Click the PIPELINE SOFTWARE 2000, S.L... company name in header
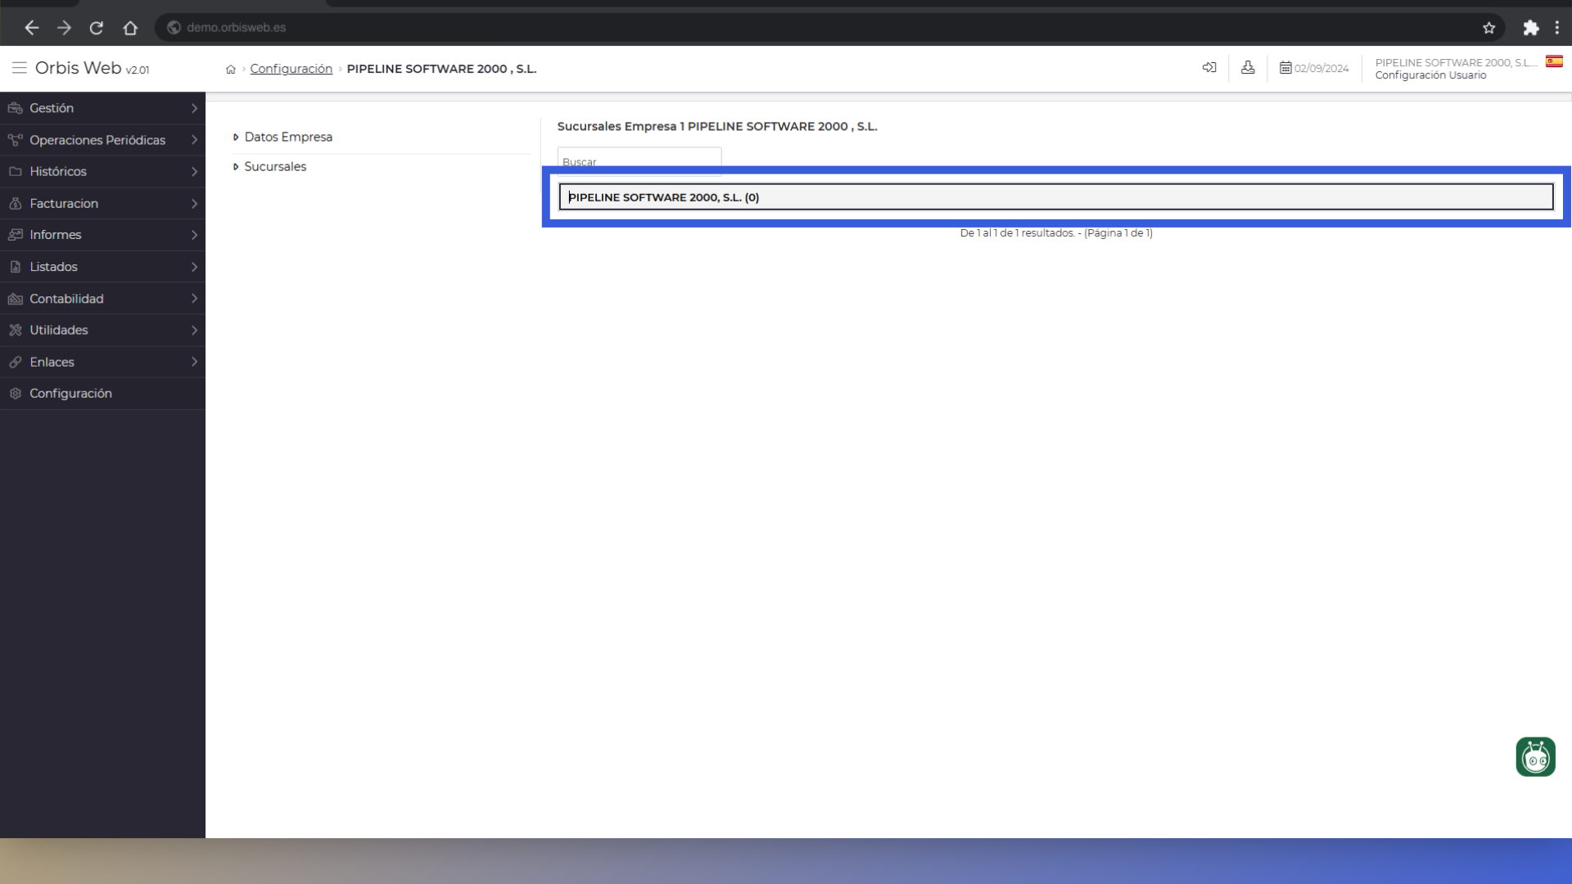 point(1456,62)
